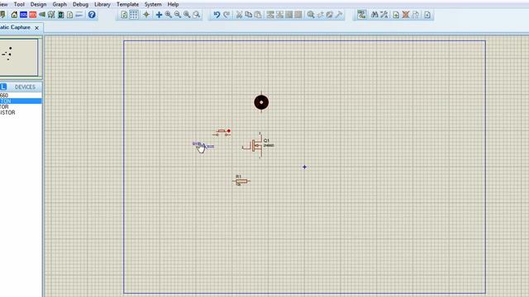This screenshot has width=529, height=297.
Task: Toggle the wire autorouter button
Action: (x=362, y=15)
